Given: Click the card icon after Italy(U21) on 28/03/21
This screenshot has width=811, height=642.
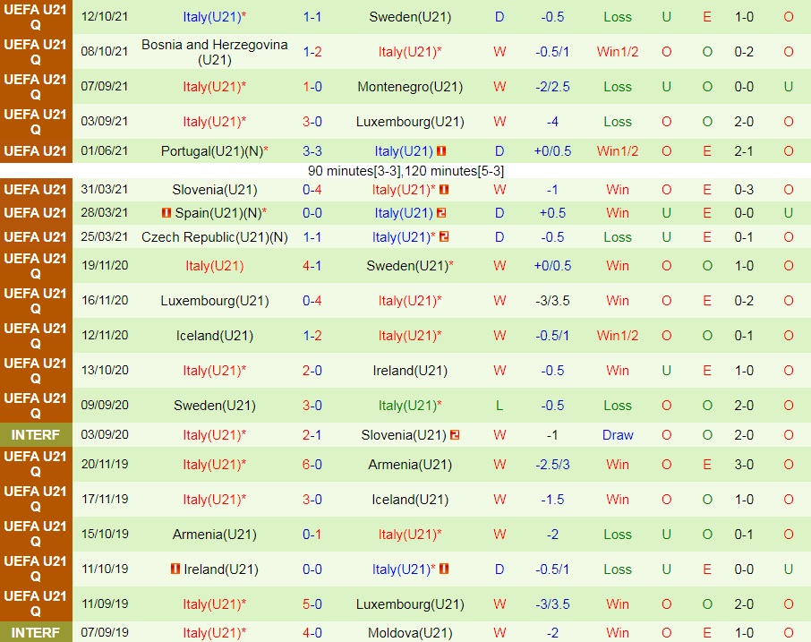Looking at the screenshot, I should click(x=441, y=212).
